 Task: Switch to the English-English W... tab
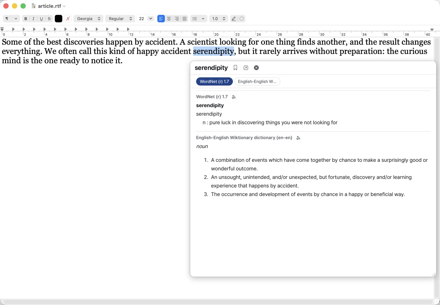coord(257,81)
